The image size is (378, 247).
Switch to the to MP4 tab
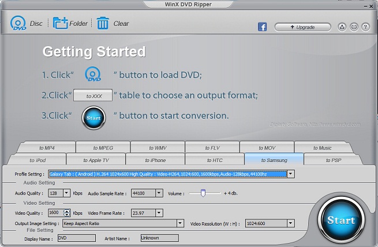[x=47, y=148]
